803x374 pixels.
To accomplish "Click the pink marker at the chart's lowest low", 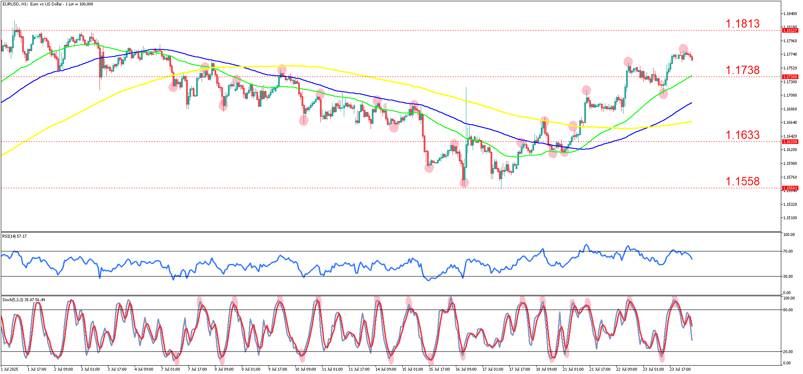I will (x=464, y=183).
